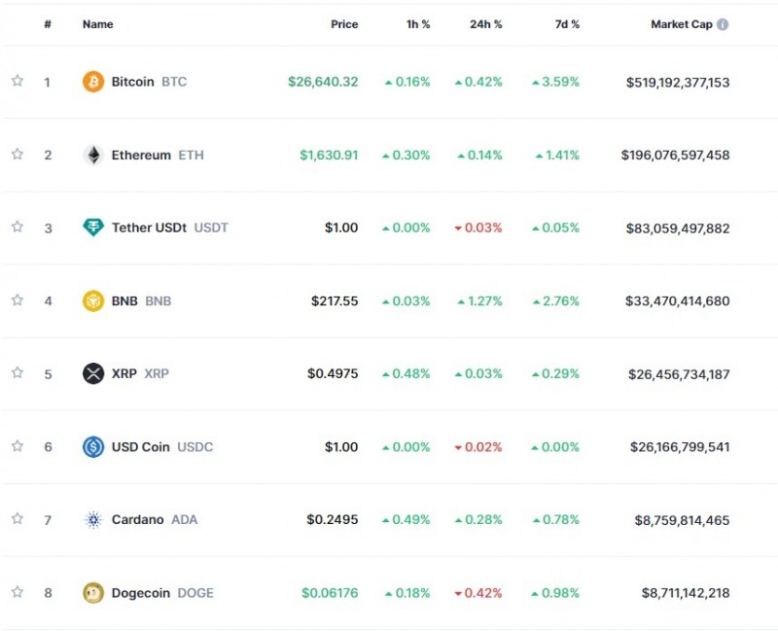
Task: Sort by the 7d % column header
Action: click(566, 24)
